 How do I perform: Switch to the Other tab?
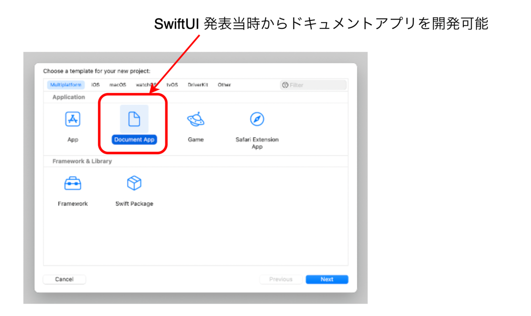pyautogui.click(x=224, y=85)
